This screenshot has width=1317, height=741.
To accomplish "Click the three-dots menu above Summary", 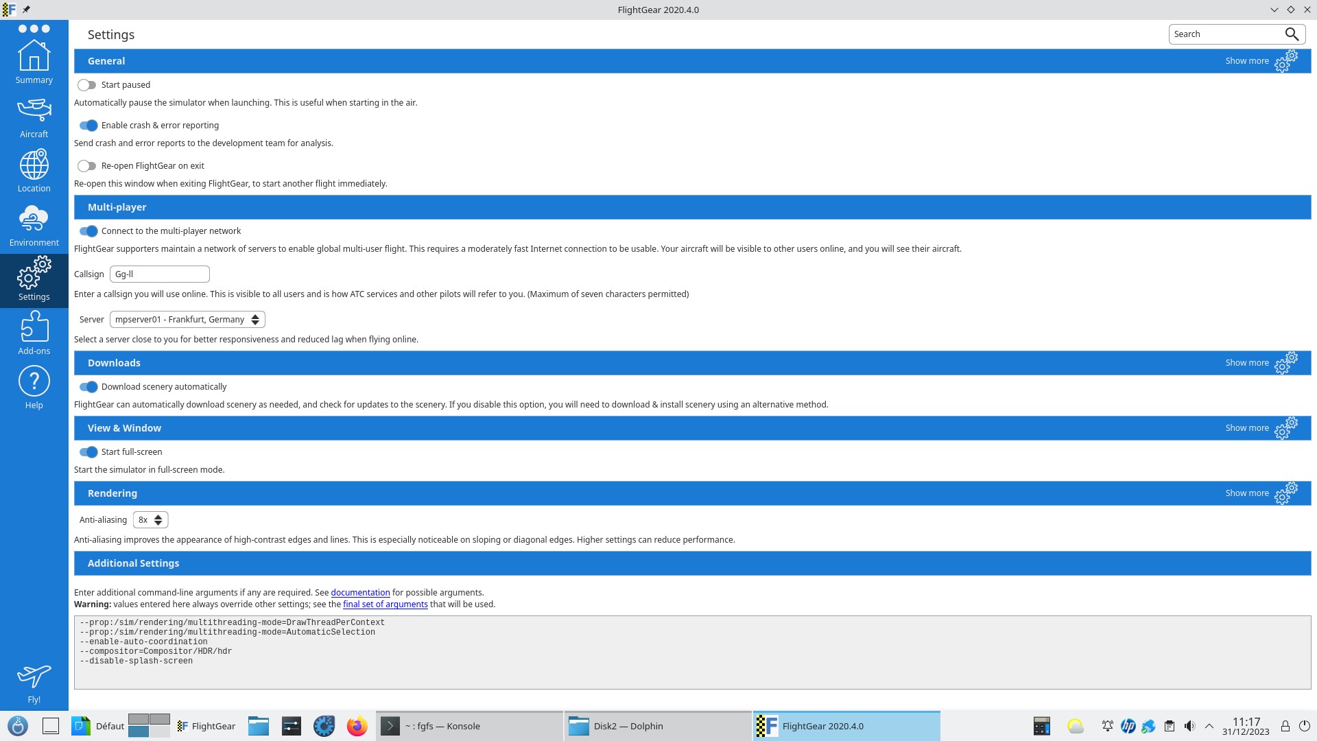I will coord(34,29).
